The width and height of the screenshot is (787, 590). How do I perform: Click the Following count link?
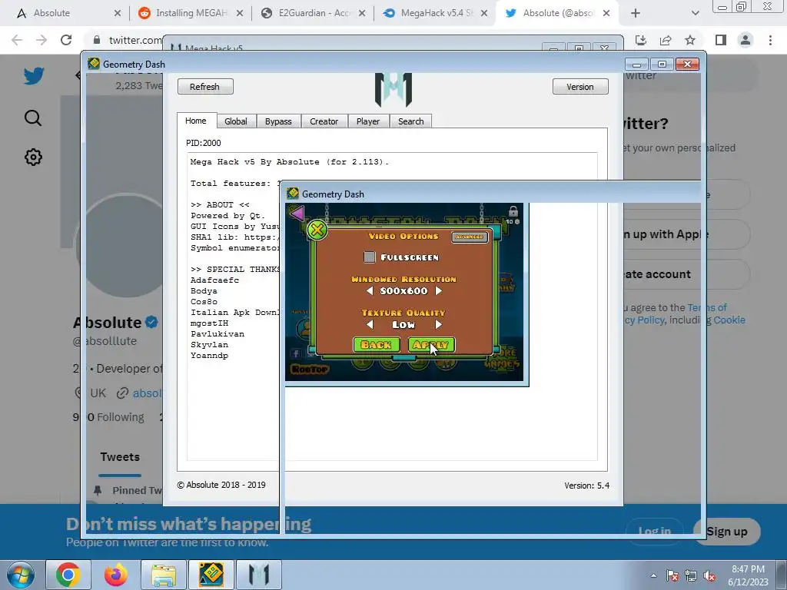click(108, 417)
